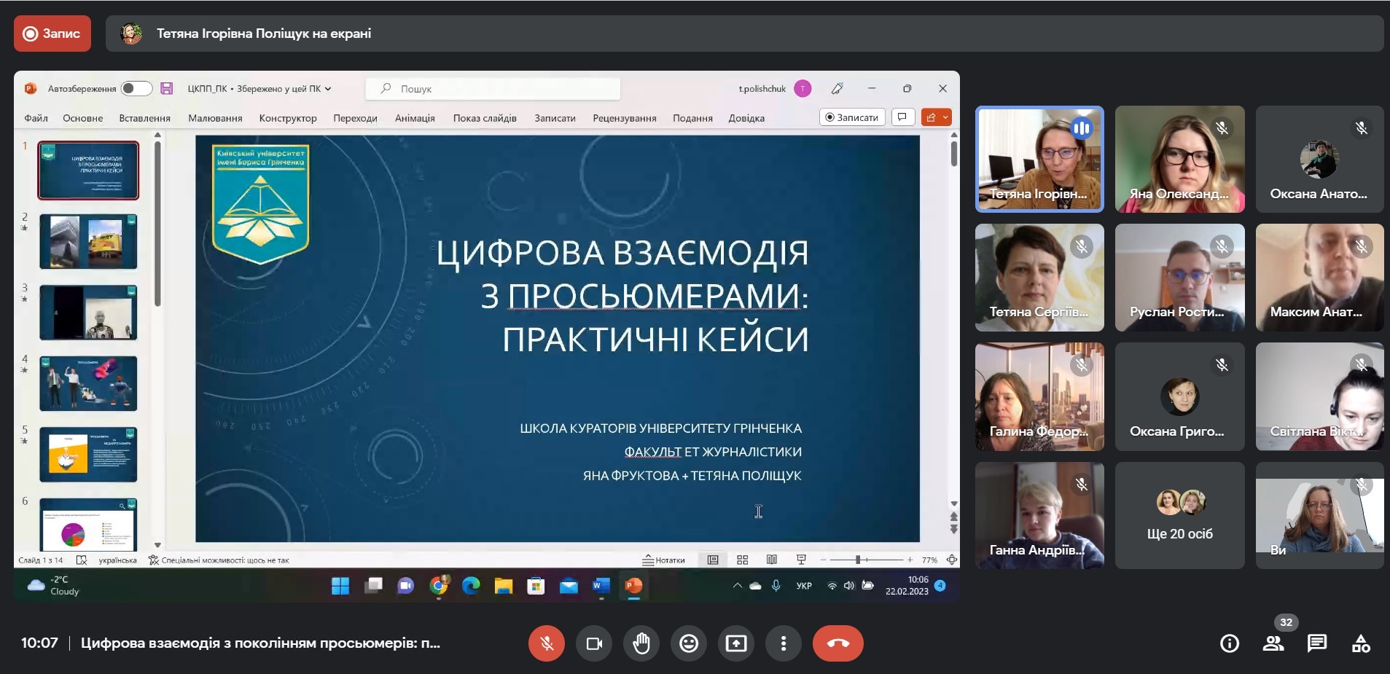This screenshot has width=1390, height=674.
Task: Adjust the PowerPoint zoom slider
Action: click(x=859, y=560)
